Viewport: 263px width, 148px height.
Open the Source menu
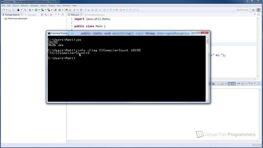[x=16, y=5]
